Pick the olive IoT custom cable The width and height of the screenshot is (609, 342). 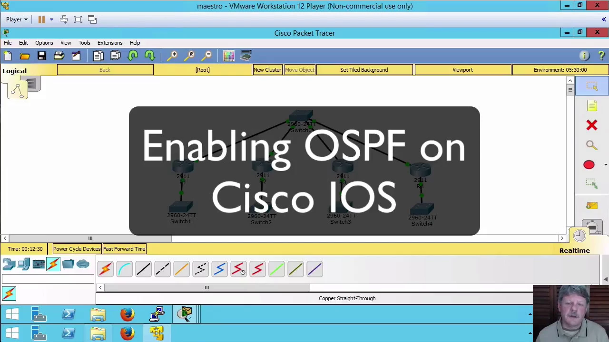point(295,269)
